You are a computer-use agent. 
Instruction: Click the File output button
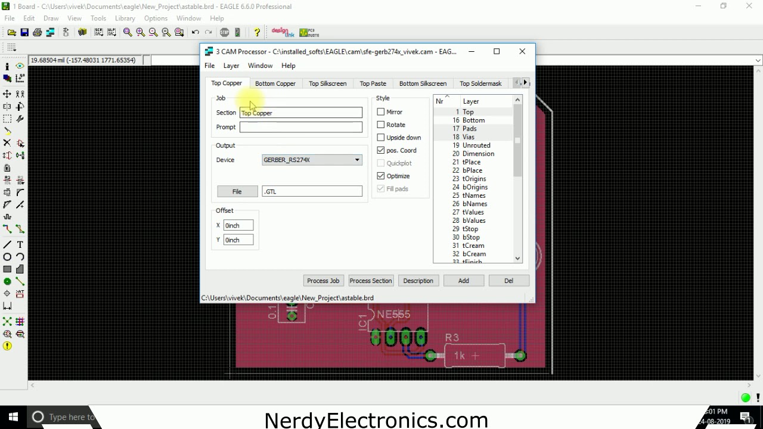[237, 191]
